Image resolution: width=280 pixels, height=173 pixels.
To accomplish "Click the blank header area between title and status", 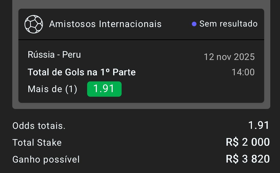I will coord(176,24).
